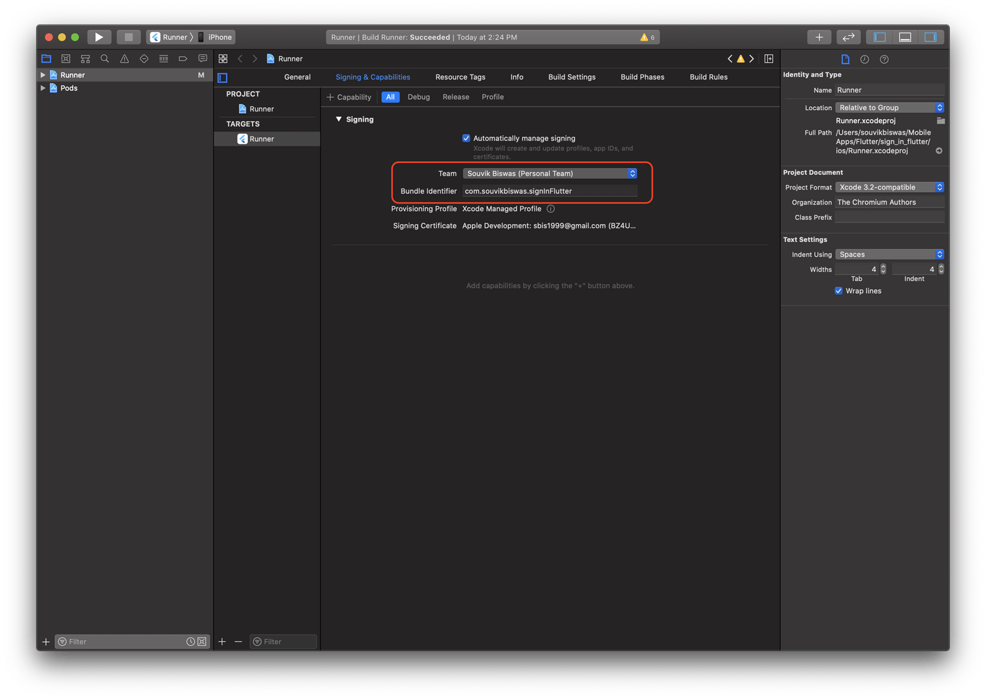Edit the Bundle Identifier field
Image resolution: width=986 pixels, height=699 pixels.
(550, 191)
